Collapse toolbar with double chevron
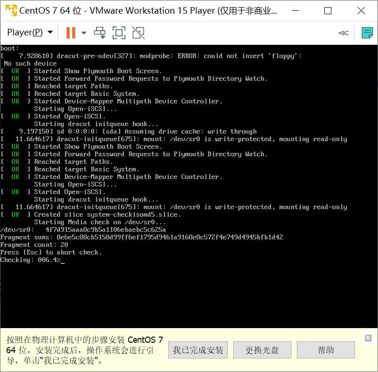Viewport: 378px width, 372px height. (x=344, y=33)
